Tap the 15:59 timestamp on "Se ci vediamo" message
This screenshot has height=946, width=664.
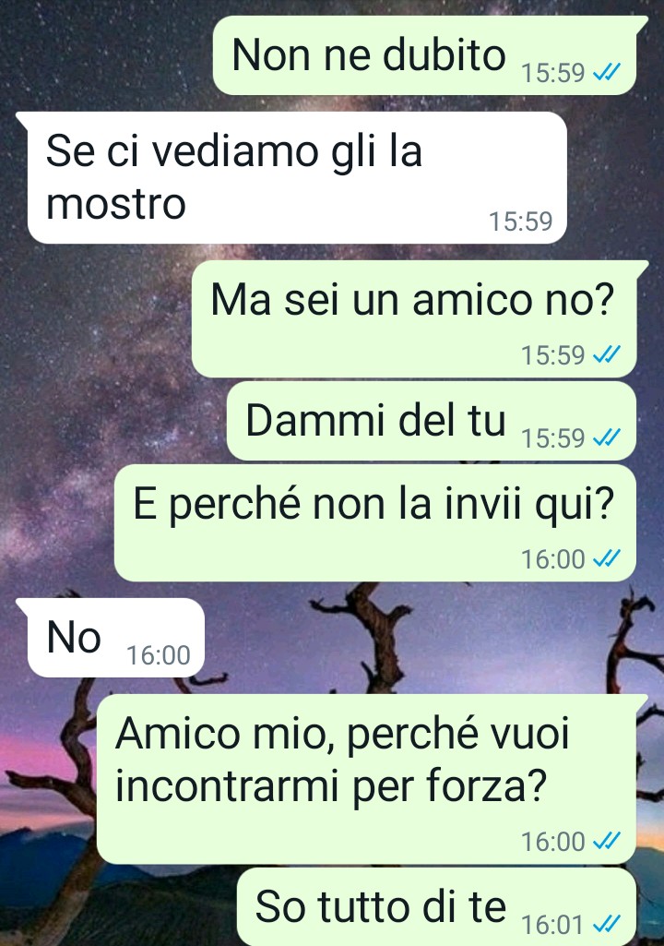pos(520,222)
